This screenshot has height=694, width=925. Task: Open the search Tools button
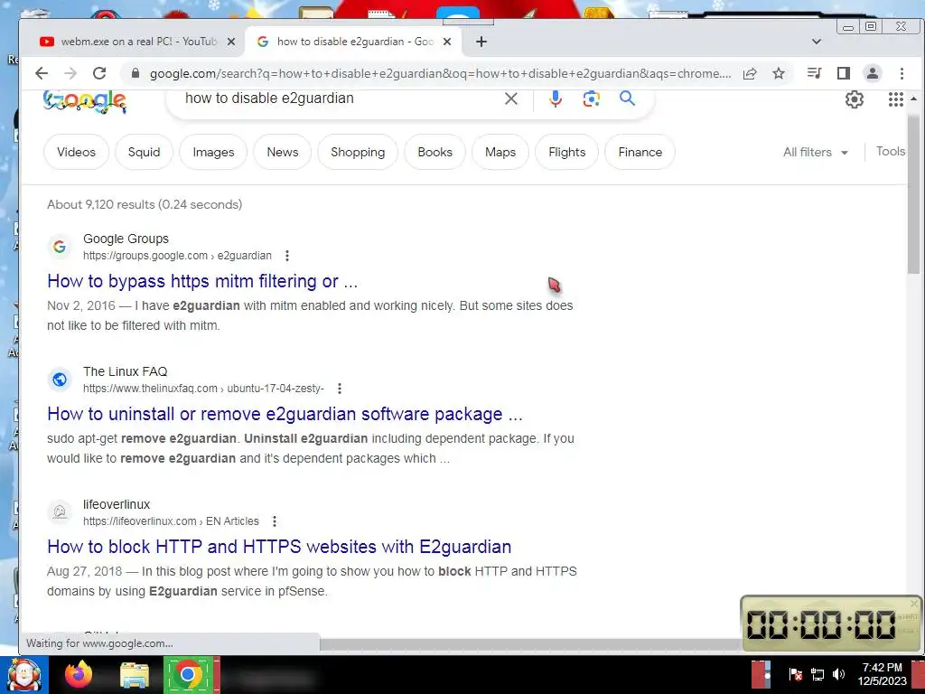(890, 151)
